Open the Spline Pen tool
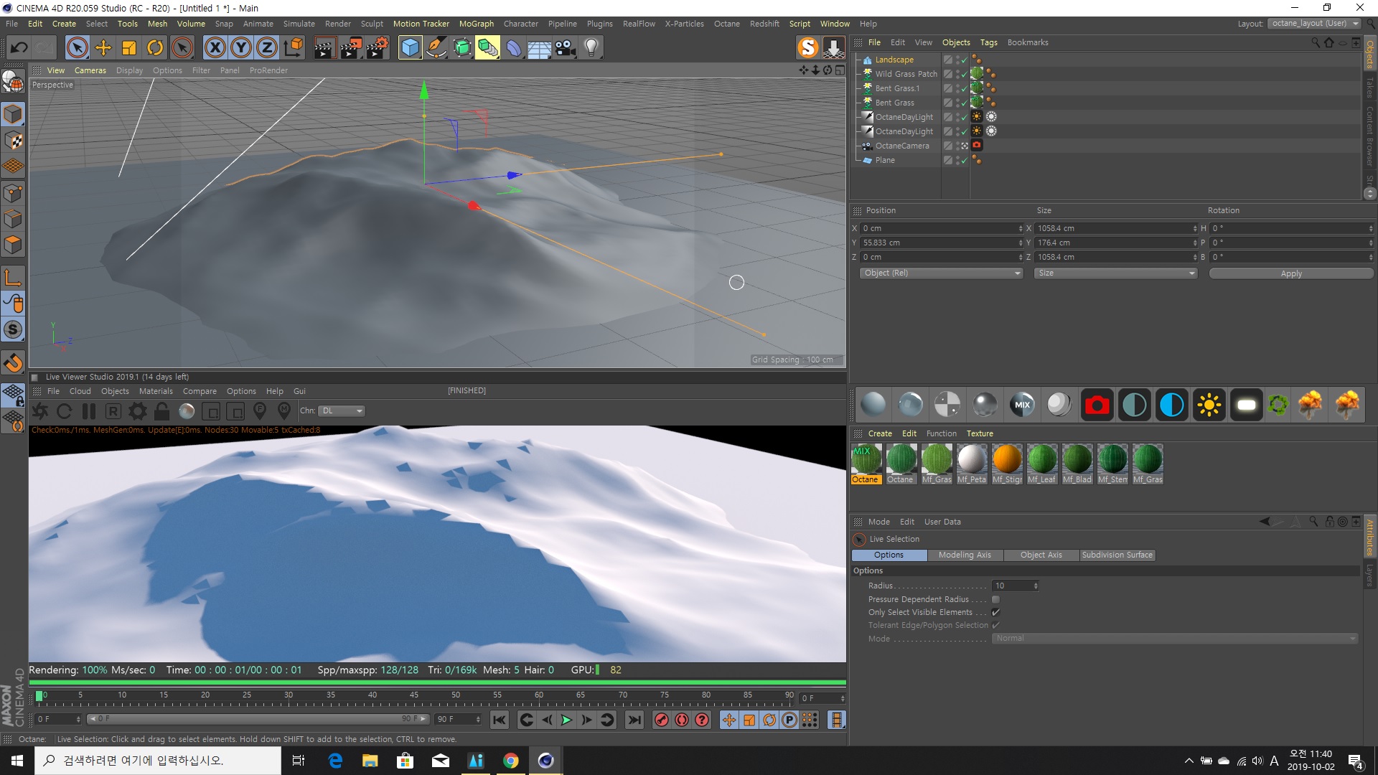 point(436,48)
